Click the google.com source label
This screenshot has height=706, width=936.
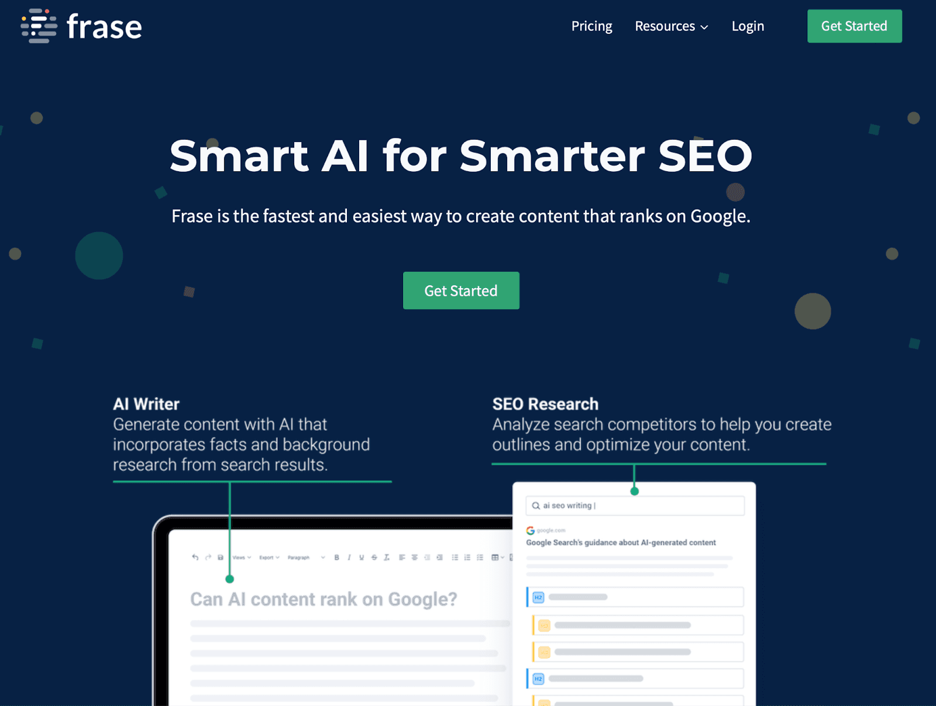coord(551,531)
